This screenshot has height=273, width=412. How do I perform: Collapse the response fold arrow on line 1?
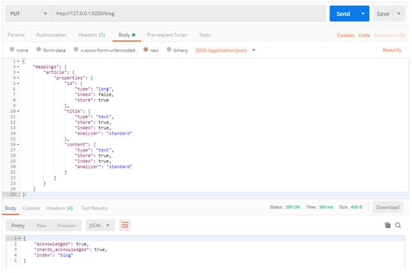pos(19,239)
